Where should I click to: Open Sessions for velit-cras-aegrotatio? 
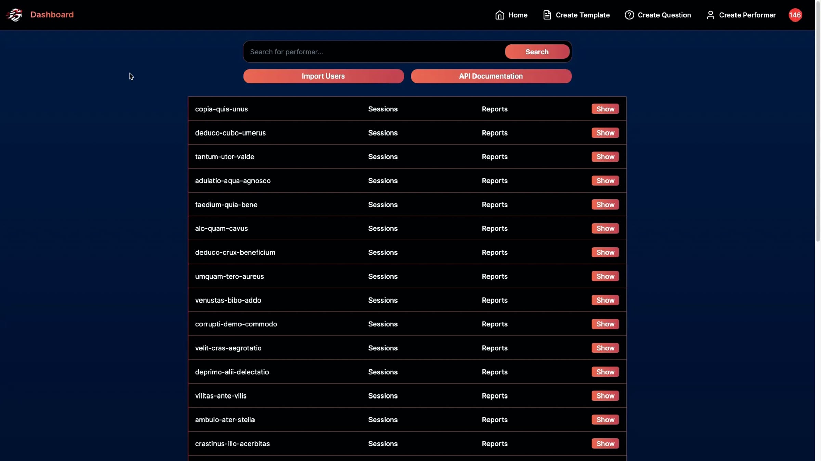pos(383,348)
